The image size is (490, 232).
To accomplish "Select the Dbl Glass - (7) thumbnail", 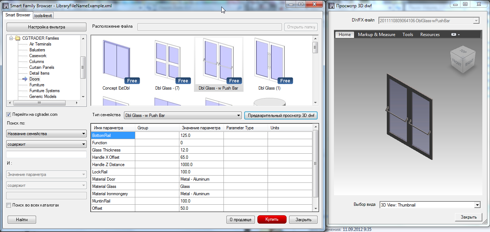I will [x=168, y=64].
